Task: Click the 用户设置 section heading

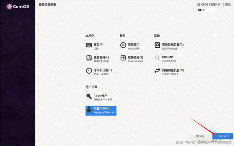Action: (91, 87)
